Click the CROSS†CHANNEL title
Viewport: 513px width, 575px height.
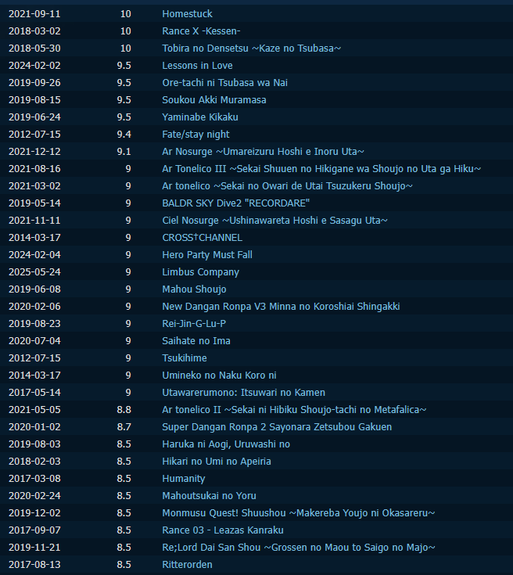202,238
